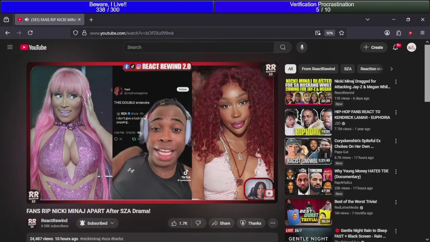Image resolution: width=430 pixels, height=242 pixels.
Task: Open the browser extensions puzzle icon
Action: pyautogui.click(x=398, y=33)
